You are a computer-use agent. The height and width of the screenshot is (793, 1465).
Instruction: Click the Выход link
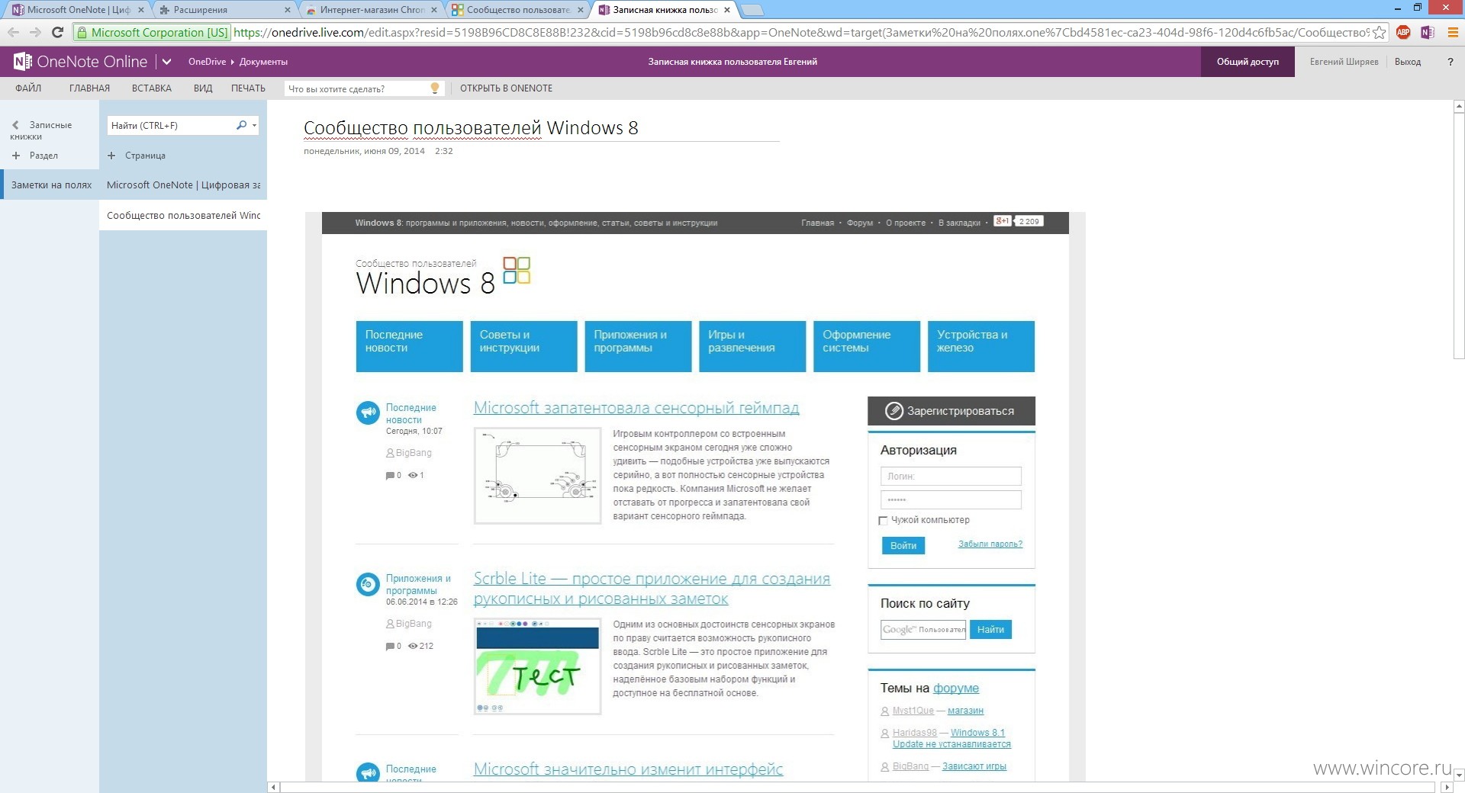pyautogui.click(x=1408, y=62)
